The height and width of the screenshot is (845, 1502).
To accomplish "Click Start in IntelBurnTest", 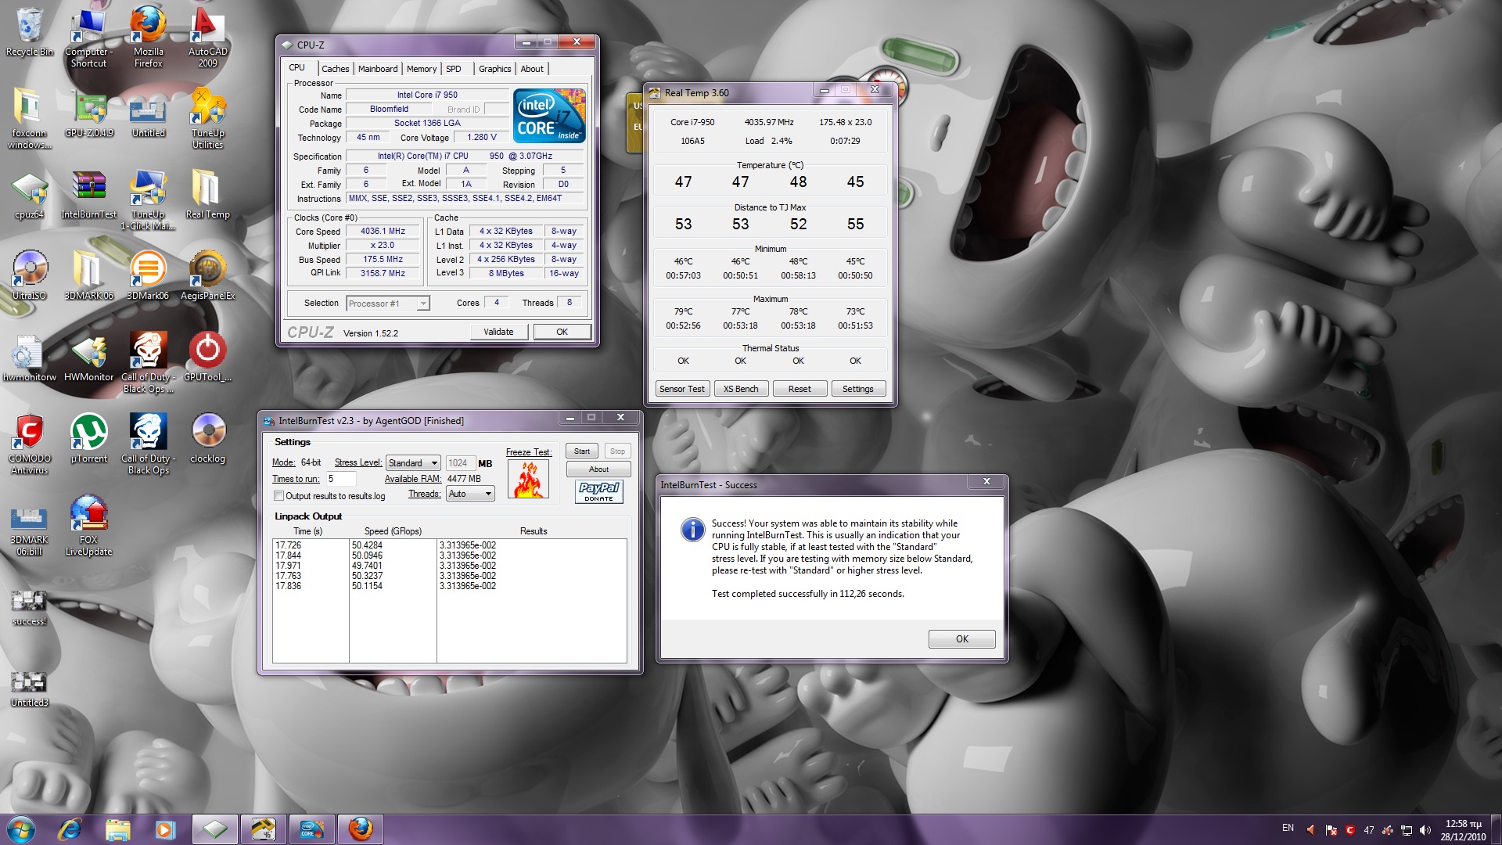I will (x=582, y=451).
